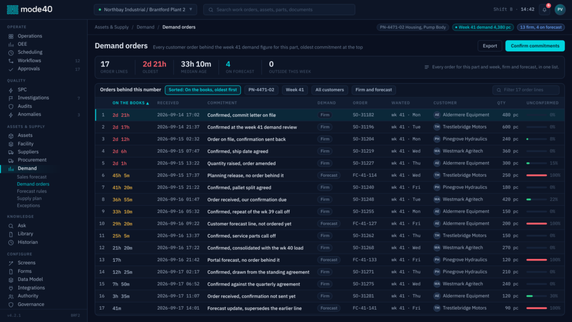The width and height of the screenshot is (572, 322).
Task: Open the Week 41 filter chip
Action: 295,90
